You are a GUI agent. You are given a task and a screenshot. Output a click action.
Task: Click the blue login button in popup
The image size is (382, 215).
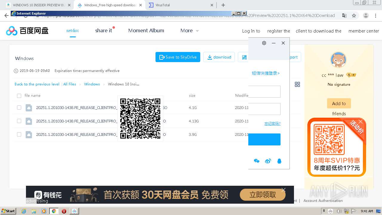264,139
